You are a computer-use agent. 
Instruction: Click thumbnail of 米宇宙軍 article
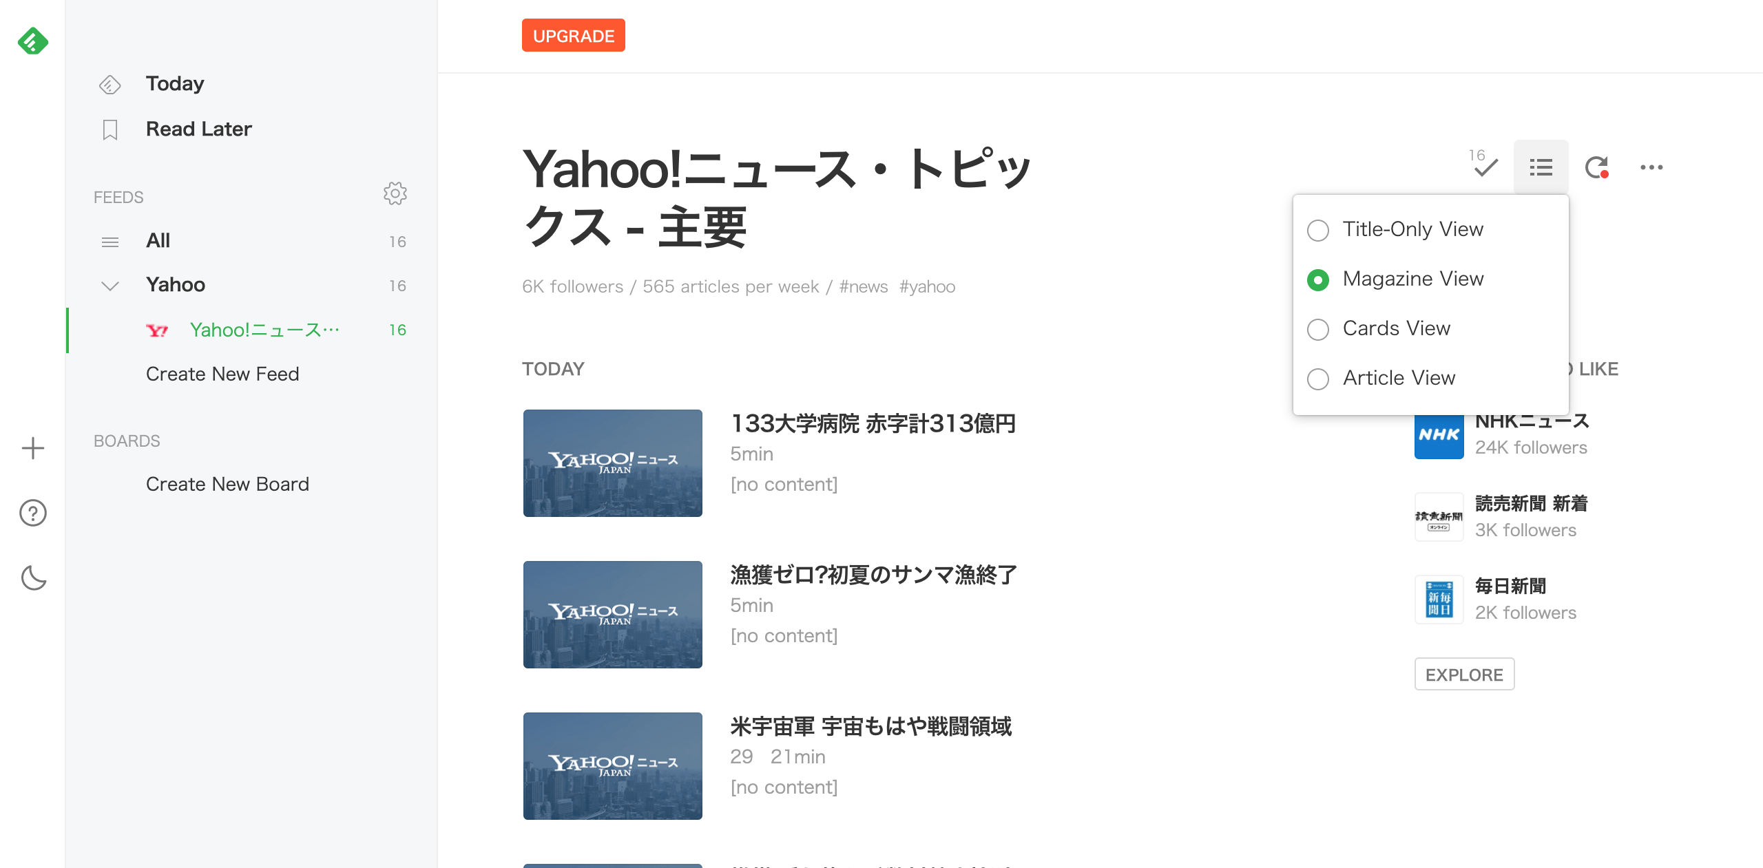click(x=612, y=766)
